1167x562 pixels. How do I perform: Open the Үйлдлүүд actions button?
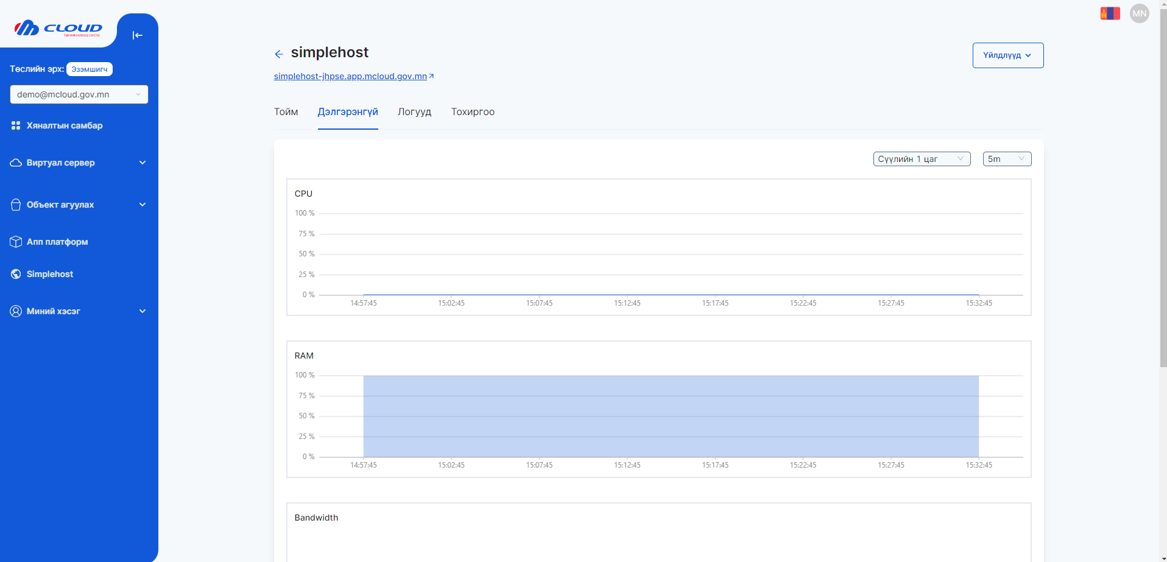[1007, 55]
